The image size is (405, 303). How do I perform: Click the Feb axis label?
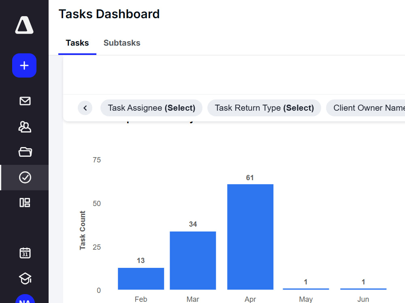pyautogui.click(x=141, y=299)
